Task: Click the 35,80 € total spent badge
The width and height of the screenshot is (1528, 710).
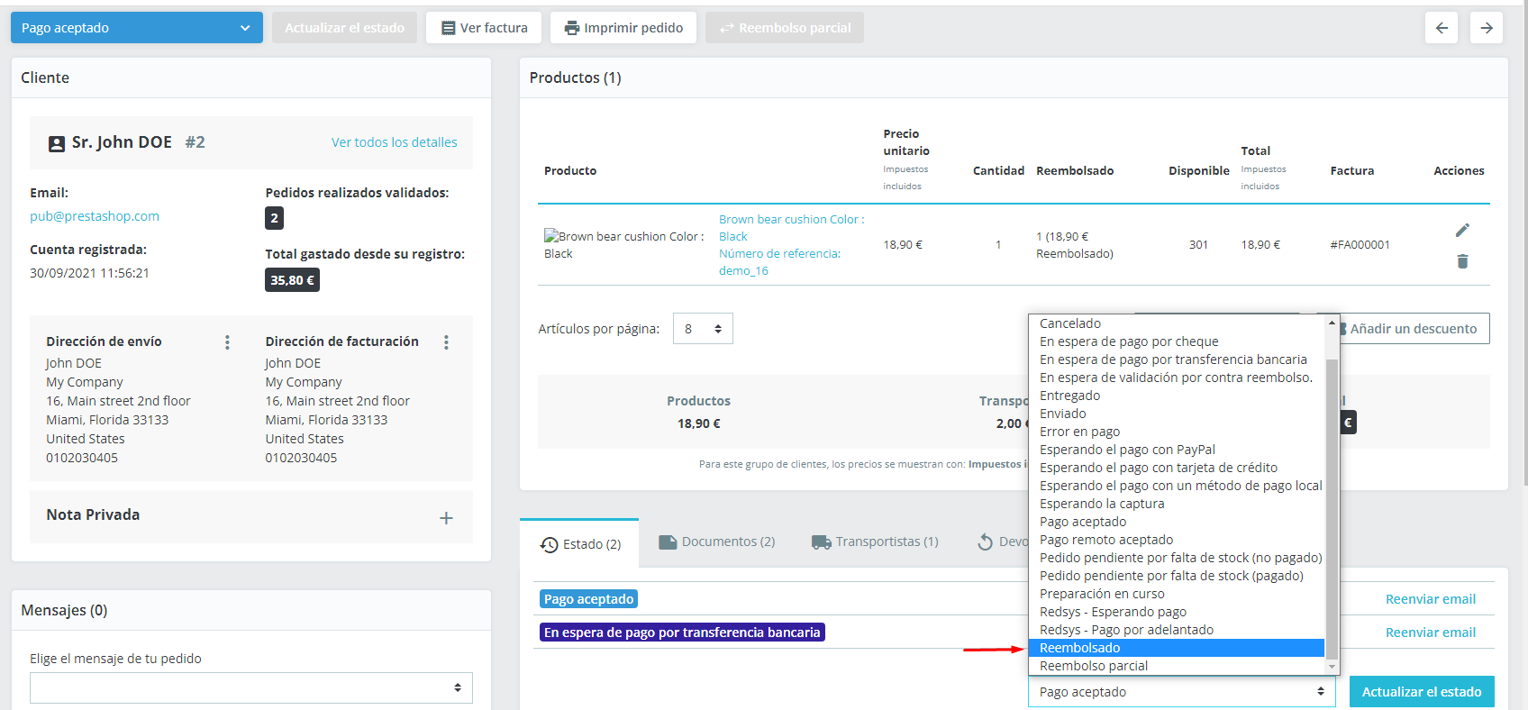Action: click(293, 280)
